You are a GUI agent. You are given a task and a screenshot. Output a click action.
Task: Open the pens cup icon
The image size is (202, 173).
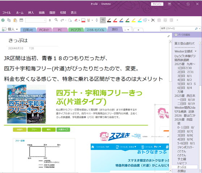89,20
